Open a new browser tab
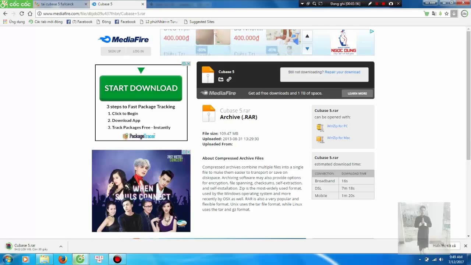471x265 pixels. (x=151, y=4)
